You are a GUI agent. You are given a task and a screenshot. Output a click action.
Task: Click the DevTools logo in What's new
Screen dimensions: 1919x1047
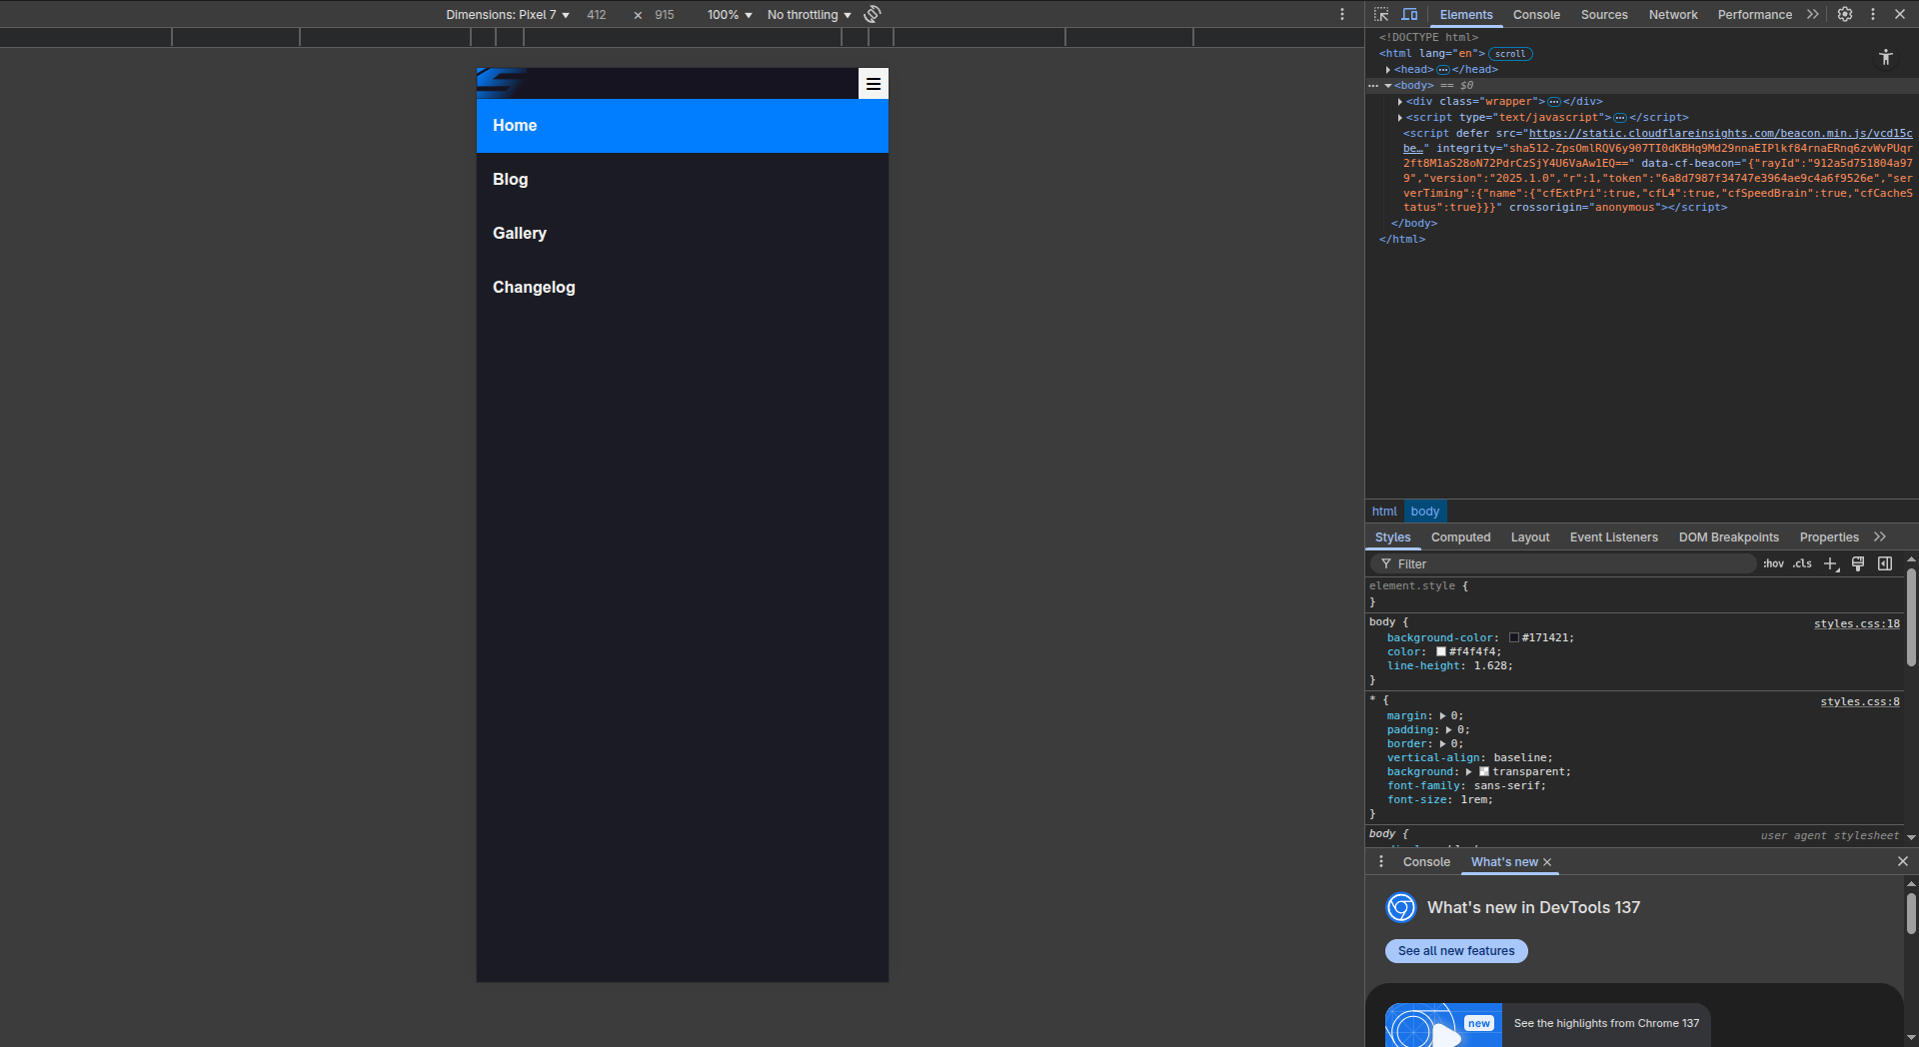[x=1401, y=907]
